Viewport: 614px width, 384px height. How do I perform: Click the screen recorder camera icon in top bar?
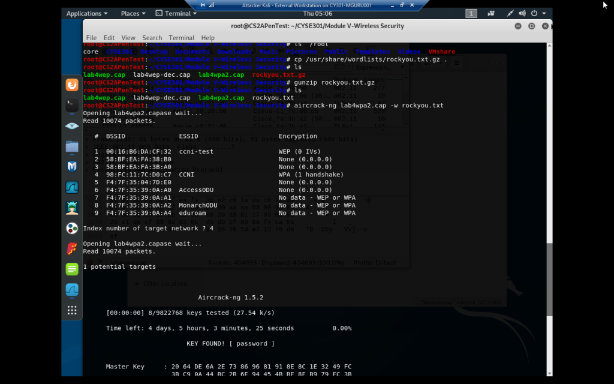click(491, 13)
